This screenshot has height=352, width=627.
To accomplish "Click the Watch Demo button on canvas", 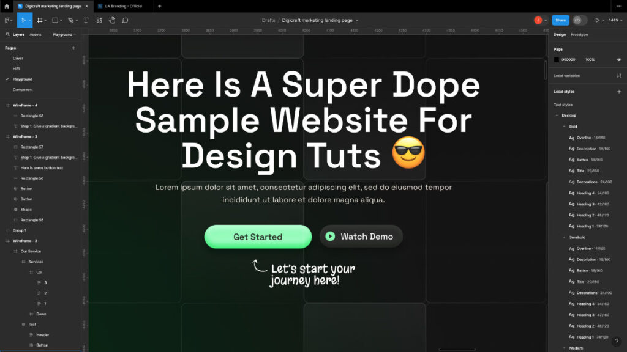I will tap(361, 237).
